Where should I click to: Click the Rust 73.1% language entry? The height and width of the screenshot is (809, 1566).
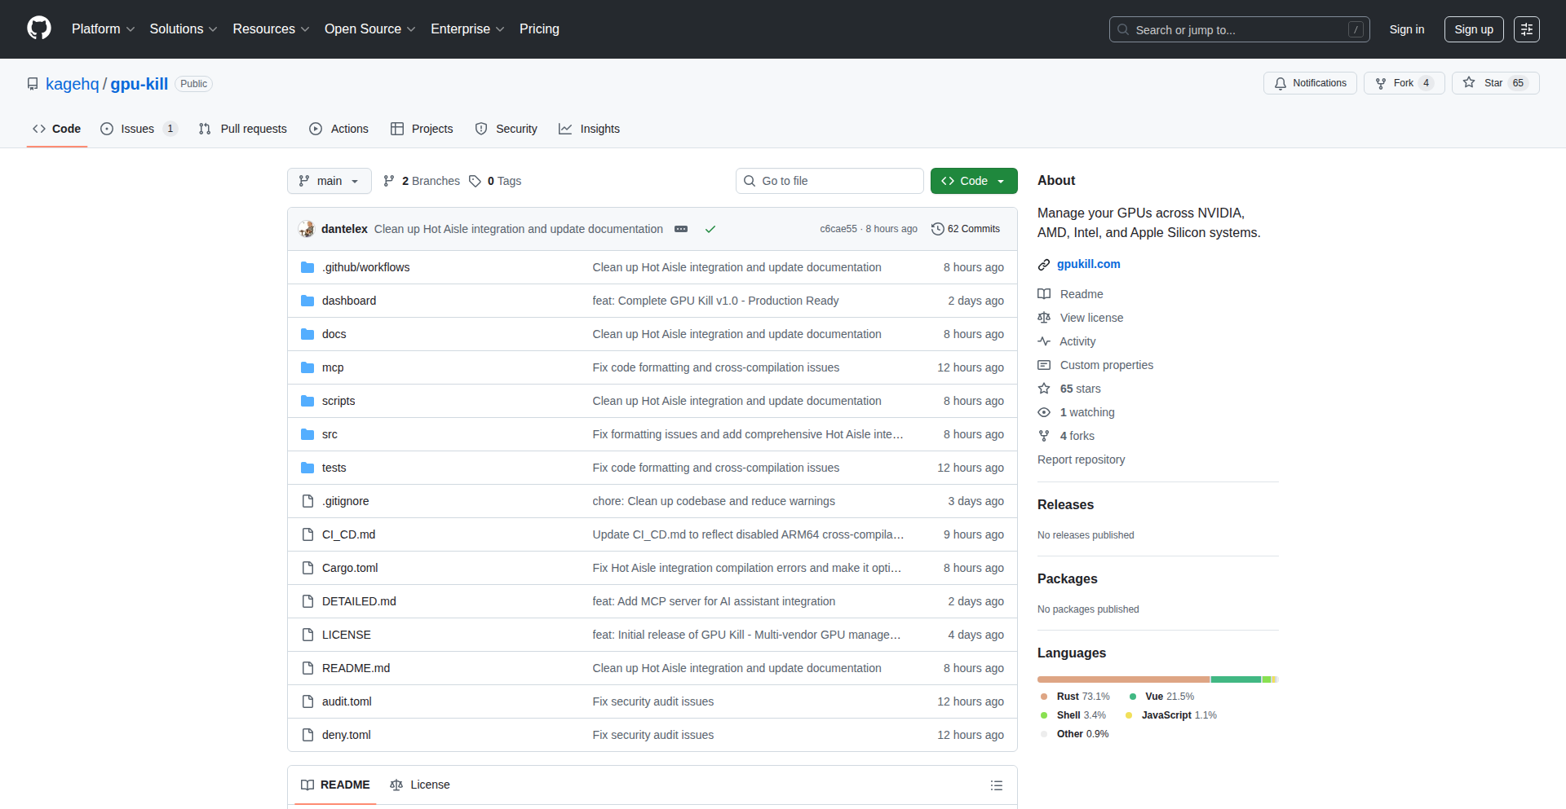[1075, 697]
